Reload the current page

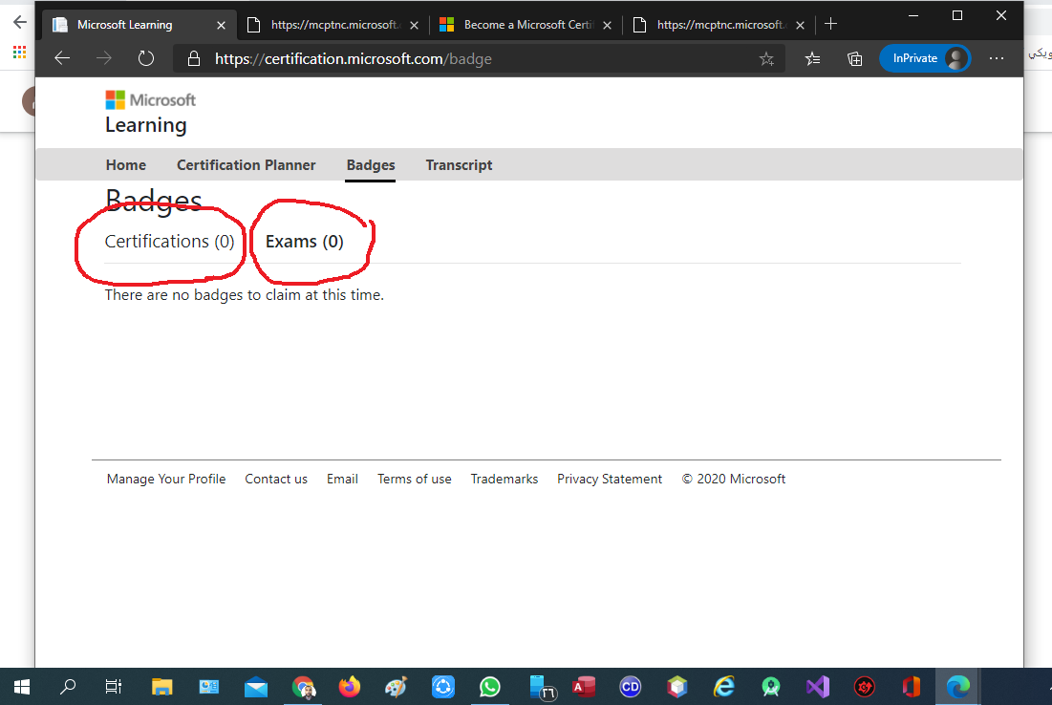click(x=145, y=58)
